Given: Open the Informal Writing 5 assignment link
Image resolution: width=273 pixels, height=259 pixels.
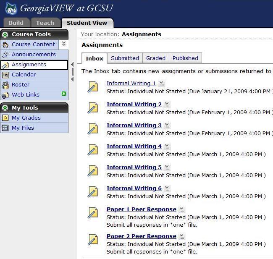Looking at the screenshot, I should click(134, 167).
